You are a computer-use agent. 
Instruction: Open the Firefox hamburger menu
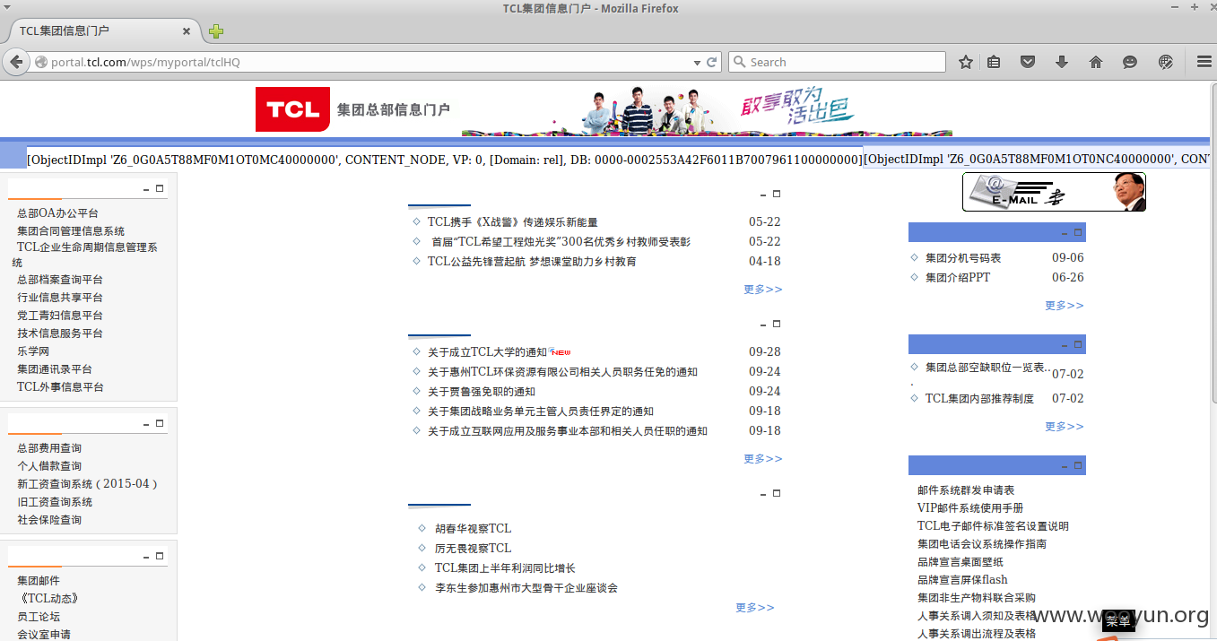coord(1204,62)
